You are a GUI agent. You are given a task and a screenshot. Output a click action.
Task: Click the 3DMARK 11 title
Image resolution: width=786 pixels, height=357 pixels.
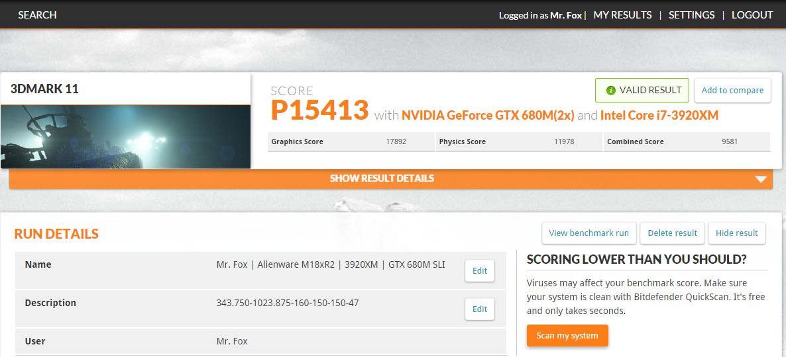click(x=44, y=89)
